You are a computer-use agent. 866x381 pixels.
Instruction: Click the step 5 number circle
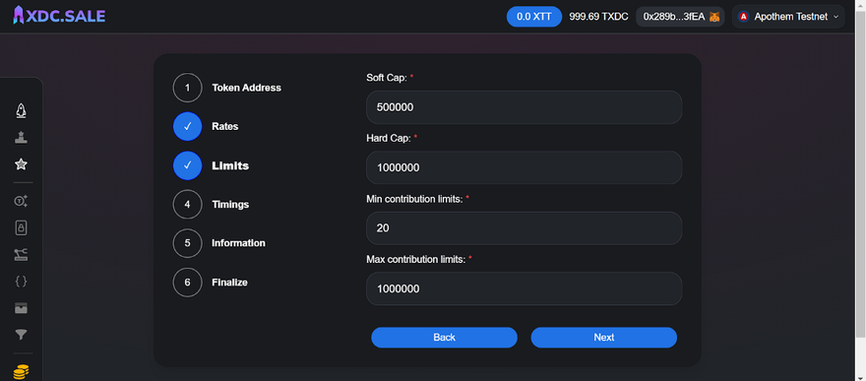(x=187, y=243)
